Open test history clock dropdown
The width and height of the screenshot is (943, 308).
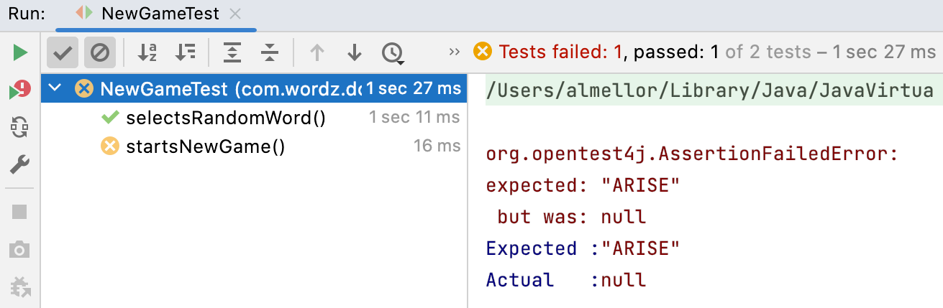tap(393, 52)
